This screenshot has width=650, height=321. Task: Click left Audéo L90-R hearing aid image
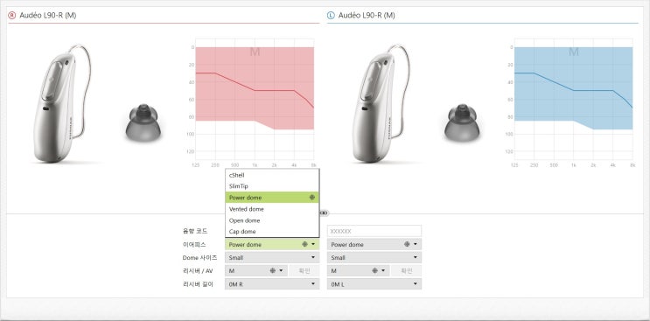(x=381, y=102)
